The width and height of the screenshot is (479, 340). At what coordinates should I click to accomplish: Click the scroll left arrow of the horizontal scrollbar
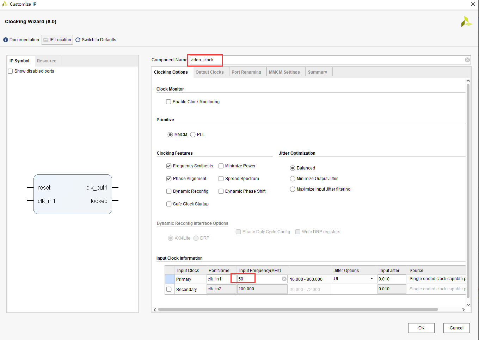tap(154, 309)
